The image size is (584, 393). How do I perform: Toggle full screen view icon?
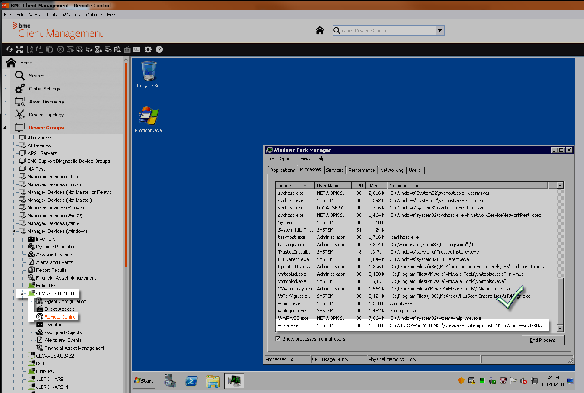tap(19, 49)
